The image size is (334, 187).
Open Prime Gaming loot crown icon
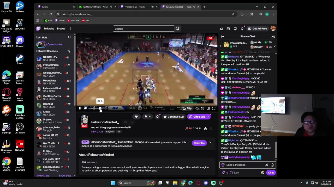pos(221,29)
